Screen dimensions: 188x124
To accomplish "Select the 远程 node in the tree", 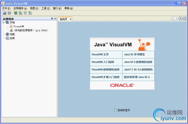I will click(x=12, y=34).
